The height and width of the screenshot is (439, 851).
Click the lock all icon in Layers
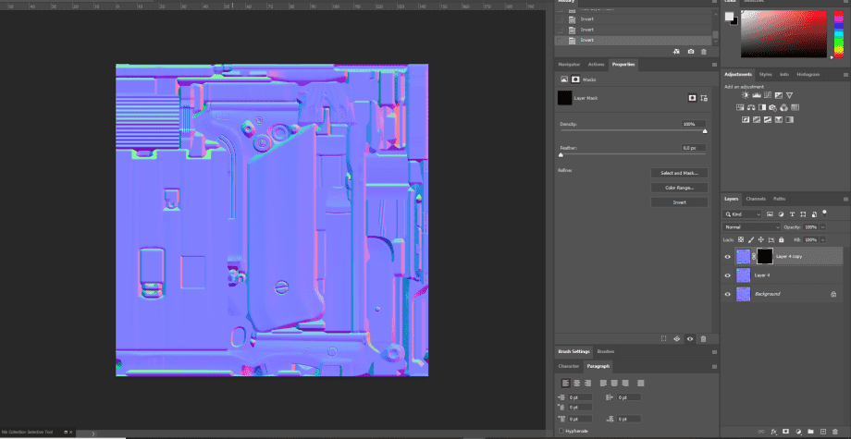tap(783, 239)
